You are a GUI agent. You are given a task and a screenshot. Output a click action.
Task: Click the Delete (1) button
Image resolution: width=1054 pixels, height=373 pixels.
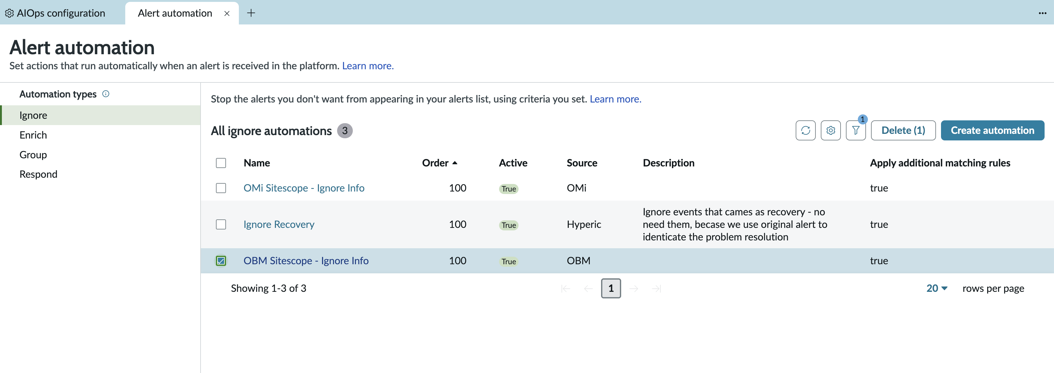(x=903, y=130)
